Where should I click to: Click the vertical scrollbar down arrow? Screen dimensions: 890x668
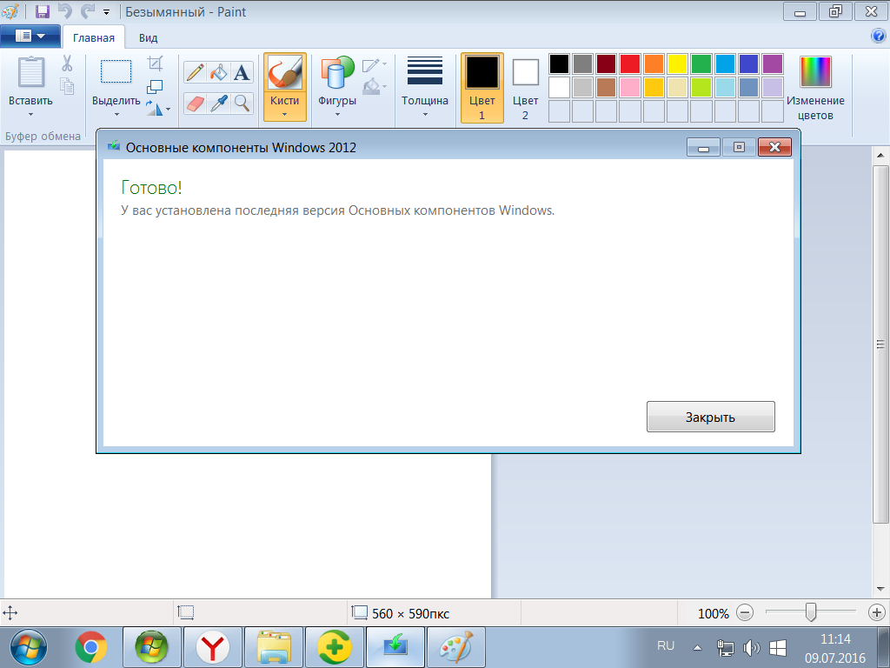point(880,589)
